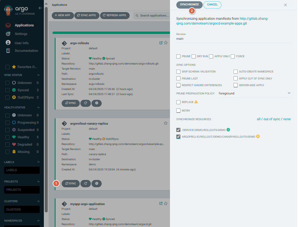Delete argorollout-canary-replica with the circle-x button

point(97,183)
